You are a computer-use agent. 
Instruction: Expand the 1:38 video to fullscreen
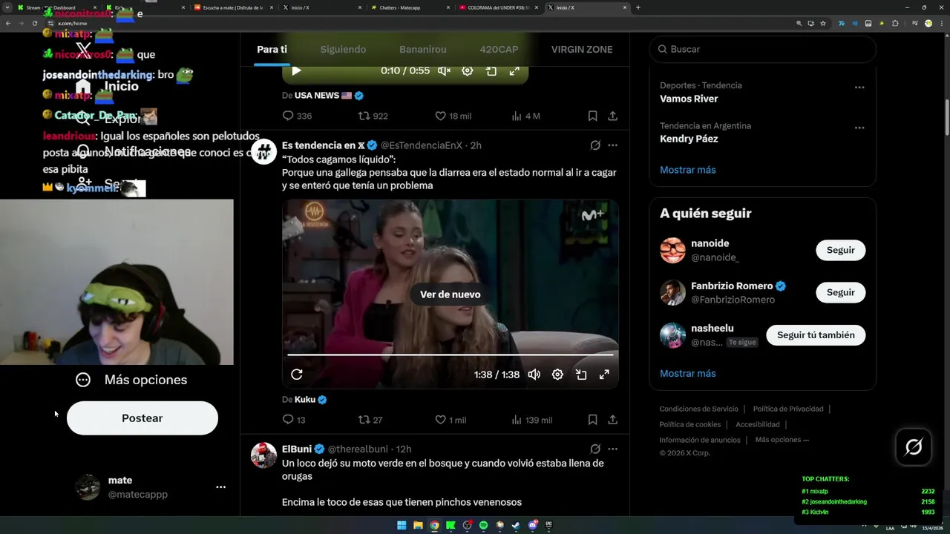[604, 375]
